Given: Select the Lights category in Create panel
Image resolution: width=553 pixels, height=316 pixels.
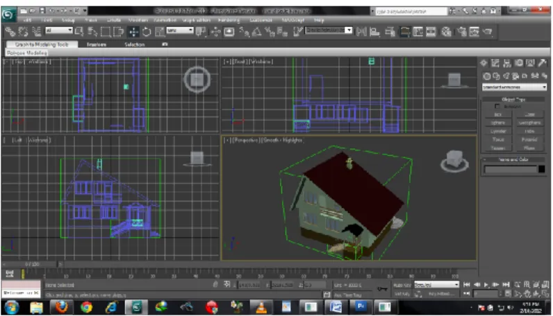Looking at the screenshot, I should (x=506, y=76).
